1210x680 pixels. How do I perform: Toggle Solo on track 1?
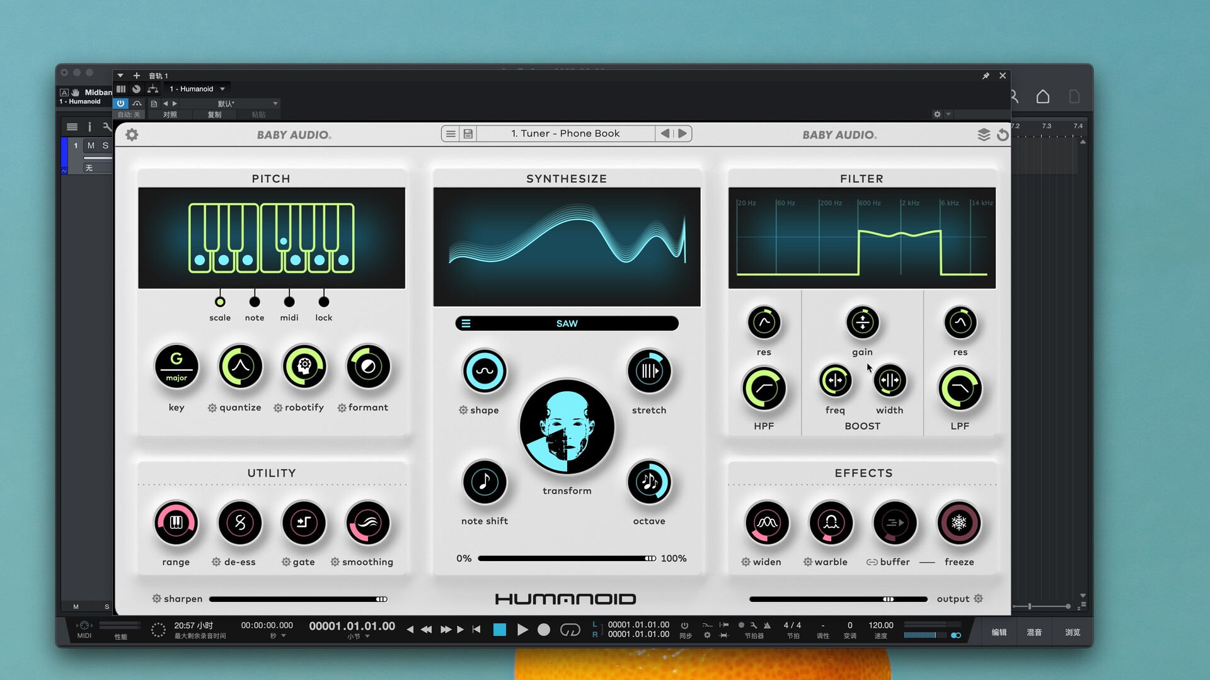pos(105,145)
